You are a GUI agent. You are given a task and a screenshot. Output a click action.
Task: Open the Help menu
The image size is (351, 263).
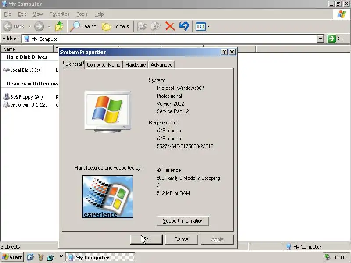[99, 14]
